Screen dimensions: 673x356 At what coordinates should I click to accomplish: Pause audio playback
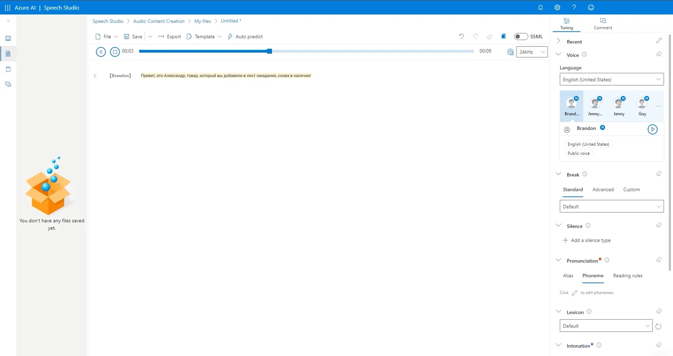(x=100, y=52)
